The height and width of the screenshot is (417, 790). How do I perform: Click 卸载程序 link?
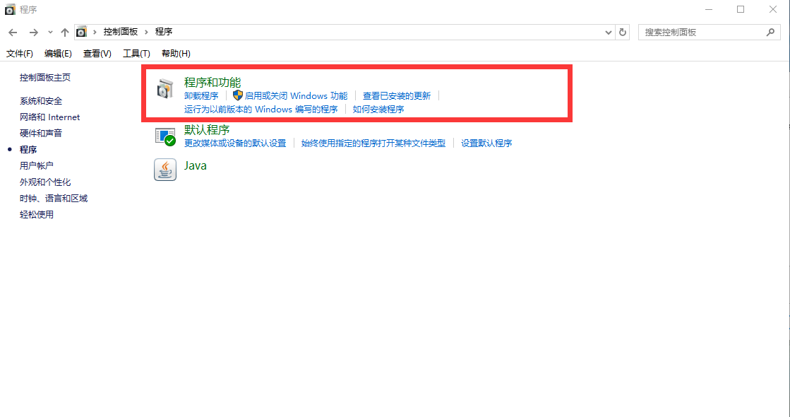click(201, 96)
